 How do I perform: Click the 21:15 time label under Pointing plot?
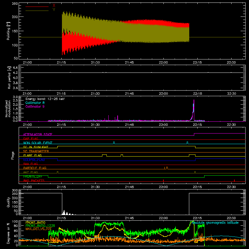click(61, 63)
